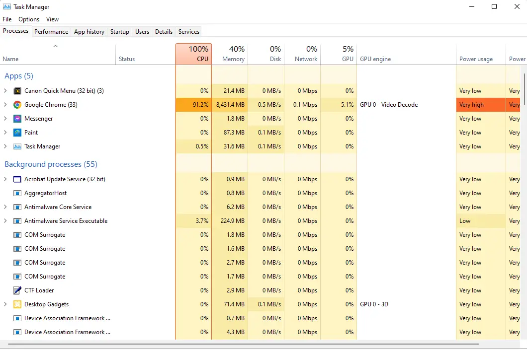This screenshot has width=527, height=352.
Task: Sort processes by Memory column
Action: (230, 54)
